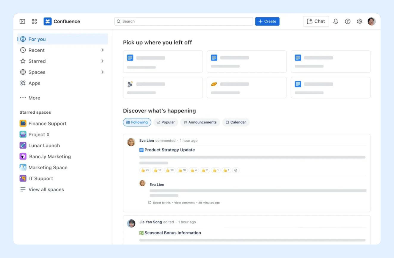Image resolution: width=394 pixels, height=258 pixels.
Task: Switch to the Announcements feed filter
Action: (x=200, y=122)
